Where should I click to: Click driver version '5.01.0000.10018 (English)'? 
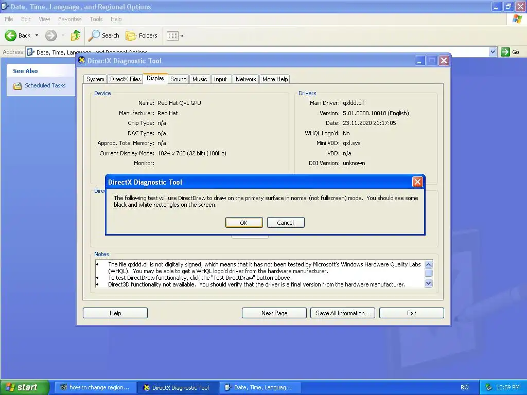coord(376,113)
